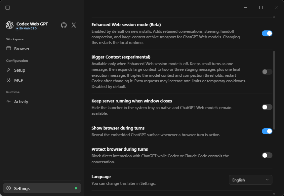
Task: Click the Settings gear icon
Action: (9, 188)
